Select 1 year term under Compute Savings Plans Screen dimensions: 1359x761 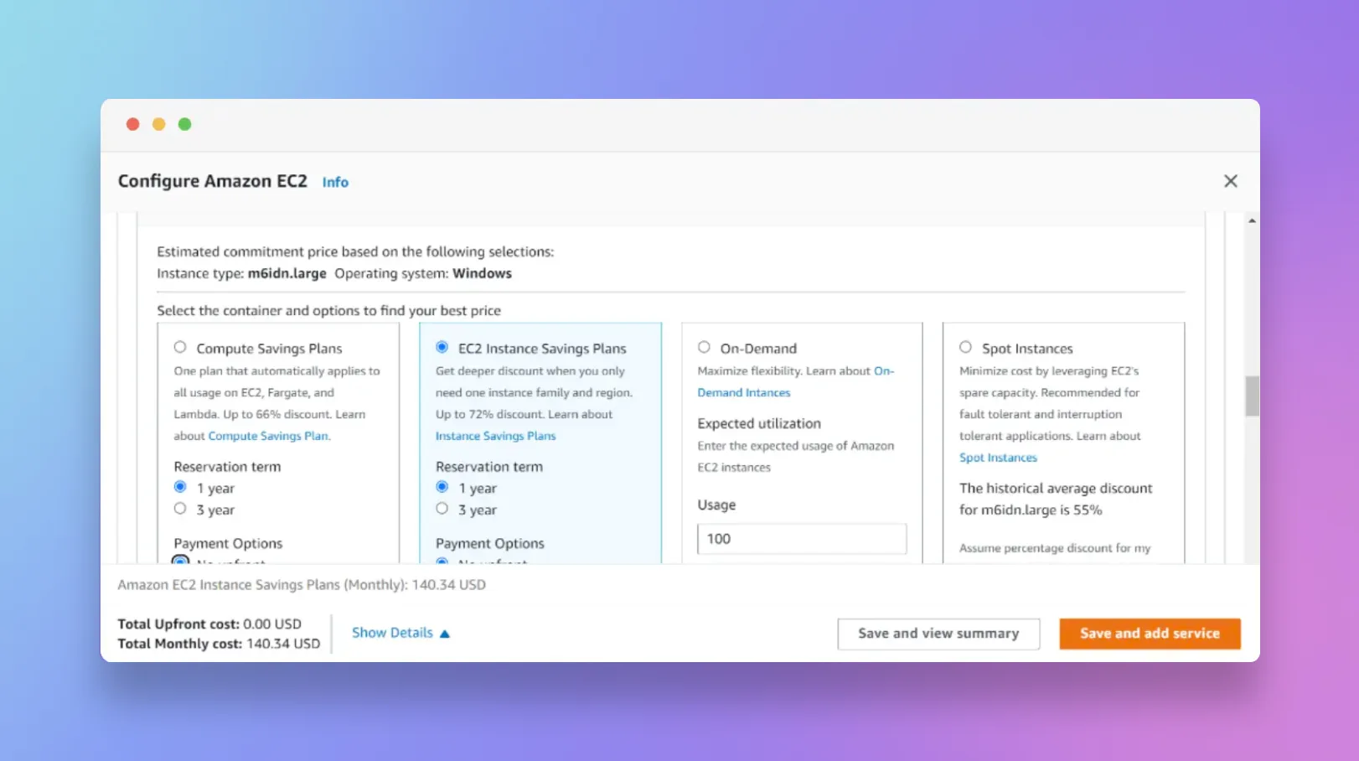pyautogui.click(x=180, y=487)
